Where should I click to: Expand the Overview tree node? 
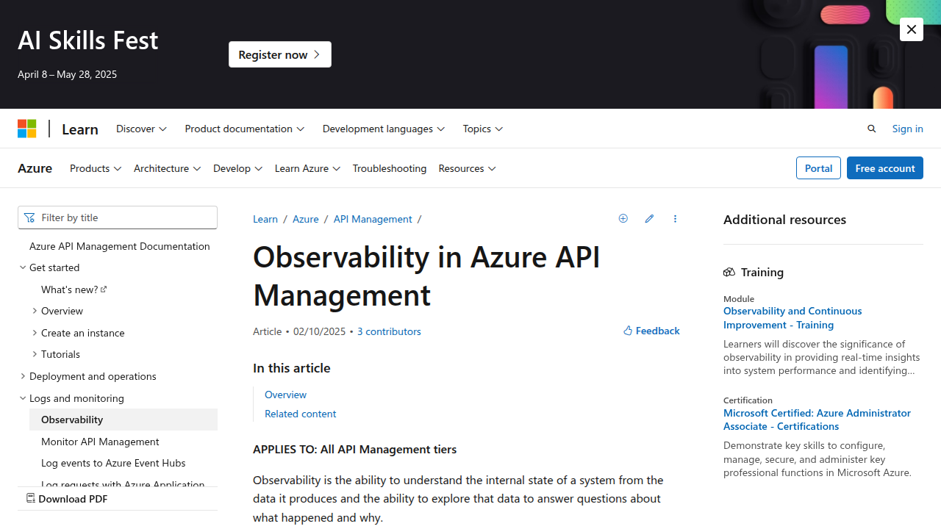(35, 311)
